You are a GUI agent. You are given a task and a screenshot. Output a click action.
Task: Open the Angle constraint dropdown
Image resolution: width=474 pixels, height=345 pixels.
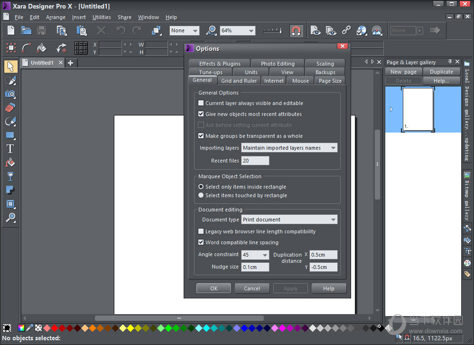[x=255, y=255]
